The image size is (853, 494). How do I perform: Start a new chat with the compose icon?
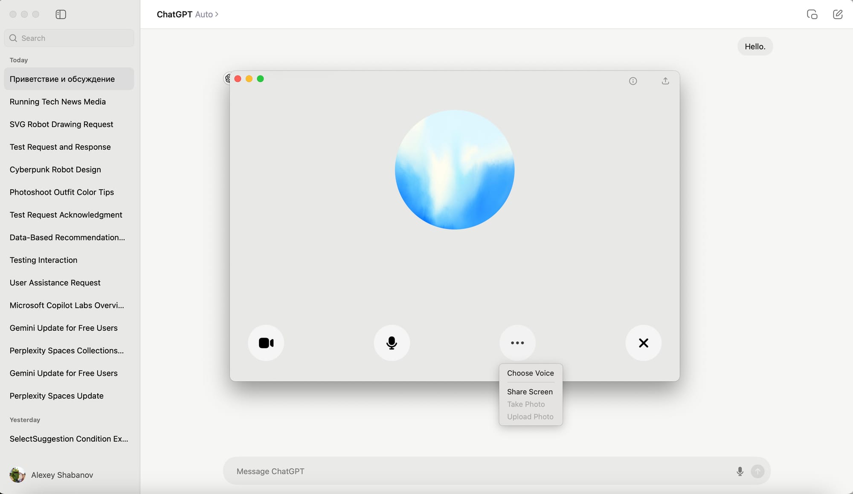click(x=837, y=14)
